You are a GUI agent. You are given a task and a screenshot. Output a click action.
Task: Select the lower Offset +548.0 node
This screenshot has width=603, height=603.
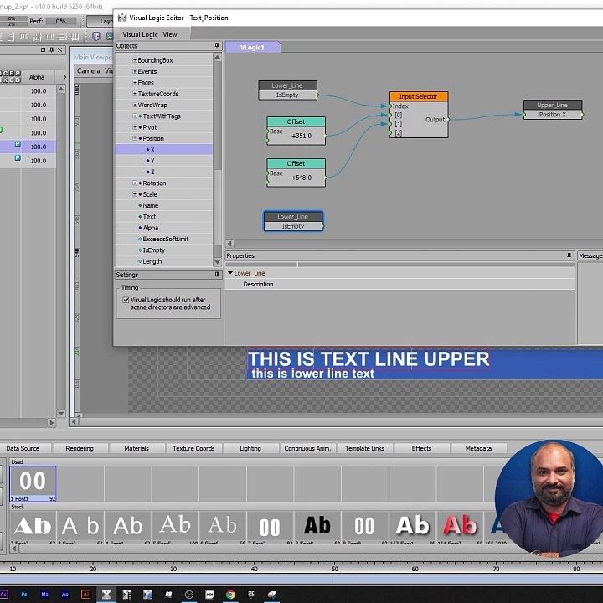point(296,173)
